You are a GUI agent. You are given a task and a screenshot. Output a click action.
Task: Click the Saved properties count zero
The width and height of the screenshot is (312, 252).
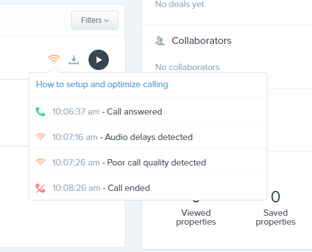[x=276, y=197]
